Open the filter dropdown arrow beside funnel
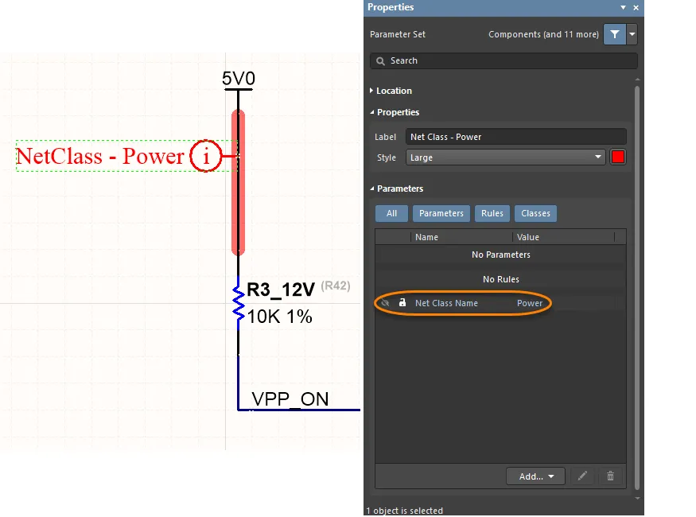Image resolution: width=696 pixels, height=517 pixels. [632, 34]
